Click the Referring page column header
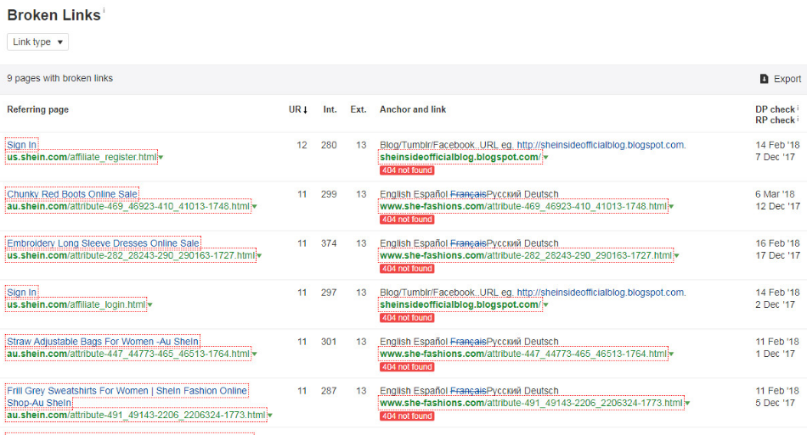The height and width of the screenshot is (435, 807). (37, 109)
